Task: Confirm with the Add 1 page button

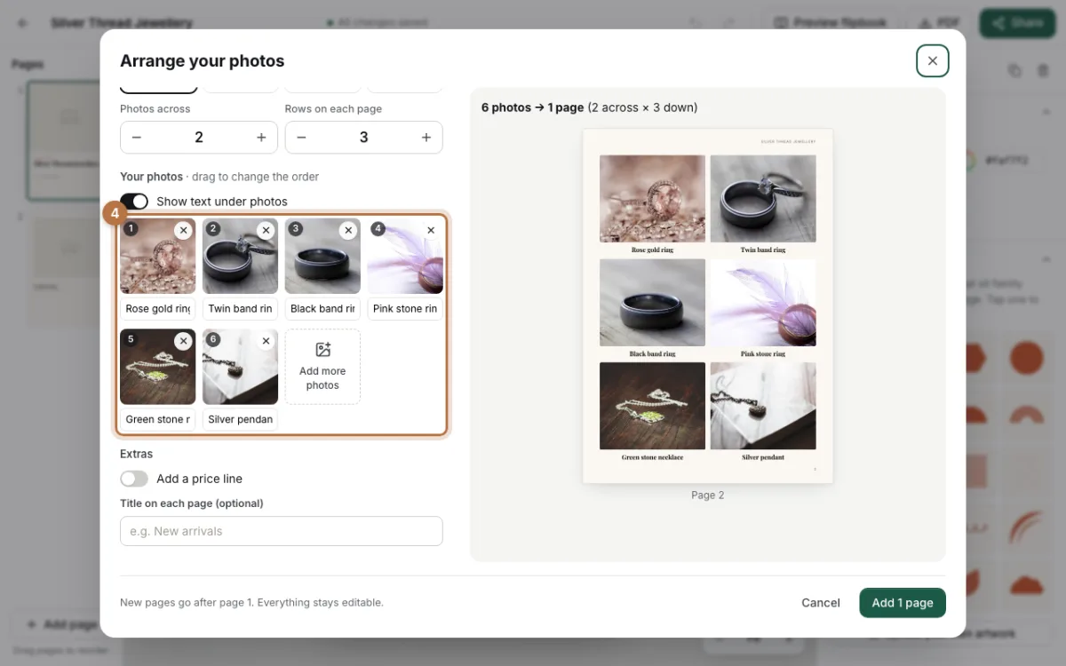Action: tap(903, 603)
